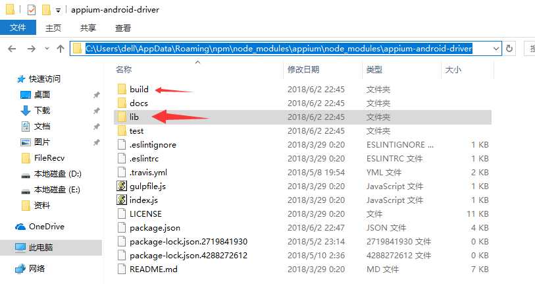Screen dimensions: 535x284
Task: Select the gulpfile.js script icon
Action: 122,186
